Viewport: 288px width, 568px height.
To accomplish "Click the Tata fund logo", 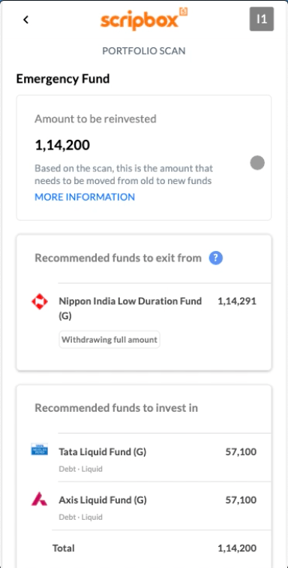I will [40, 449].
